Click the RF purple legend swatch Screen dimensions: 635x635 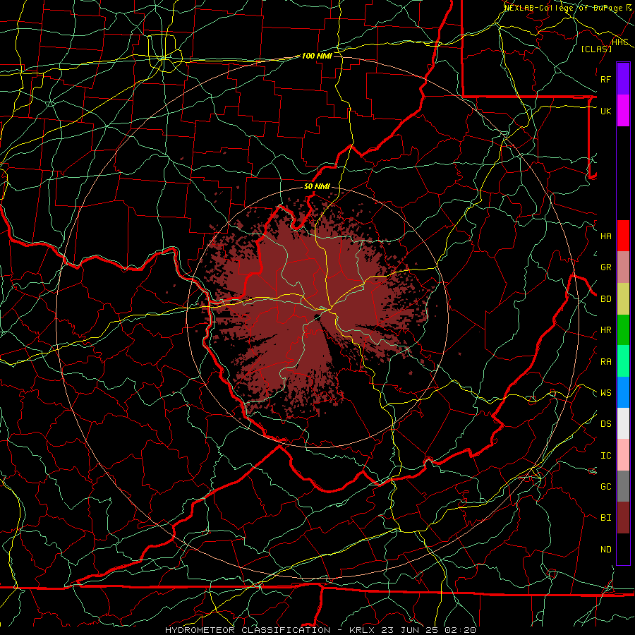click(x=623, y=79)
